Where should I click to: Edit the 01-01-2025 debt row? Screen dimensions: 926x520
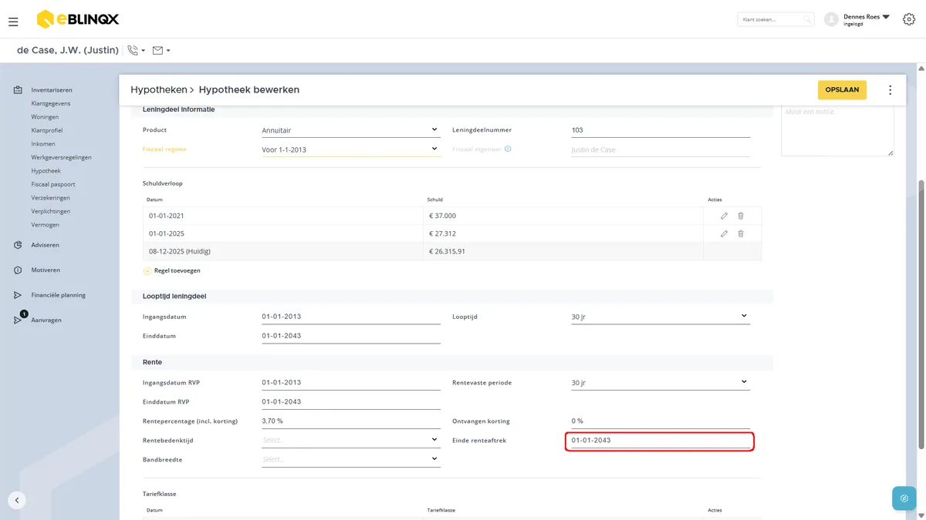tap(724, 233)
